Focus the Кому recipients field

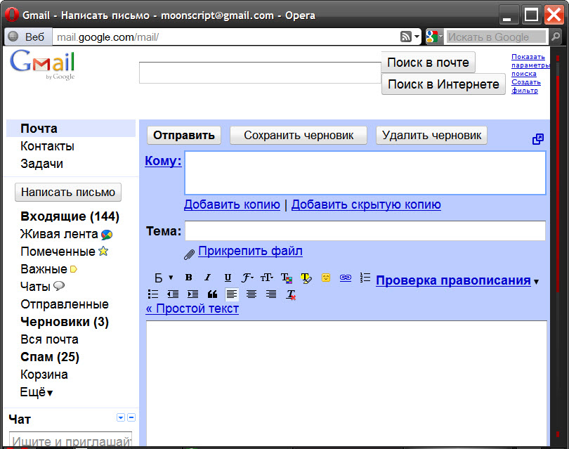click(x=365, y=173)
